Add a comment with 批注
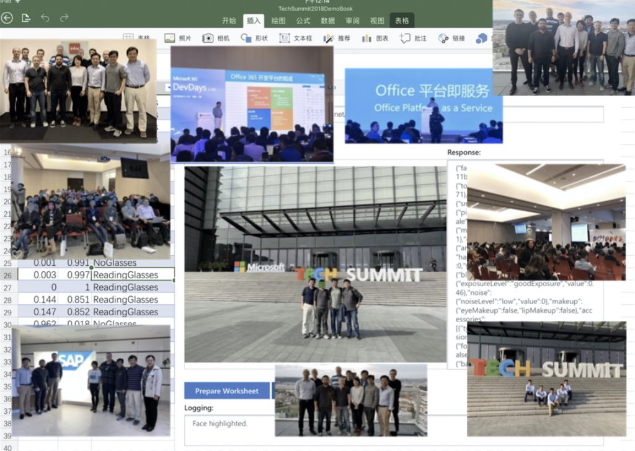This screenshot has width=635, height=451. point(413,38)
